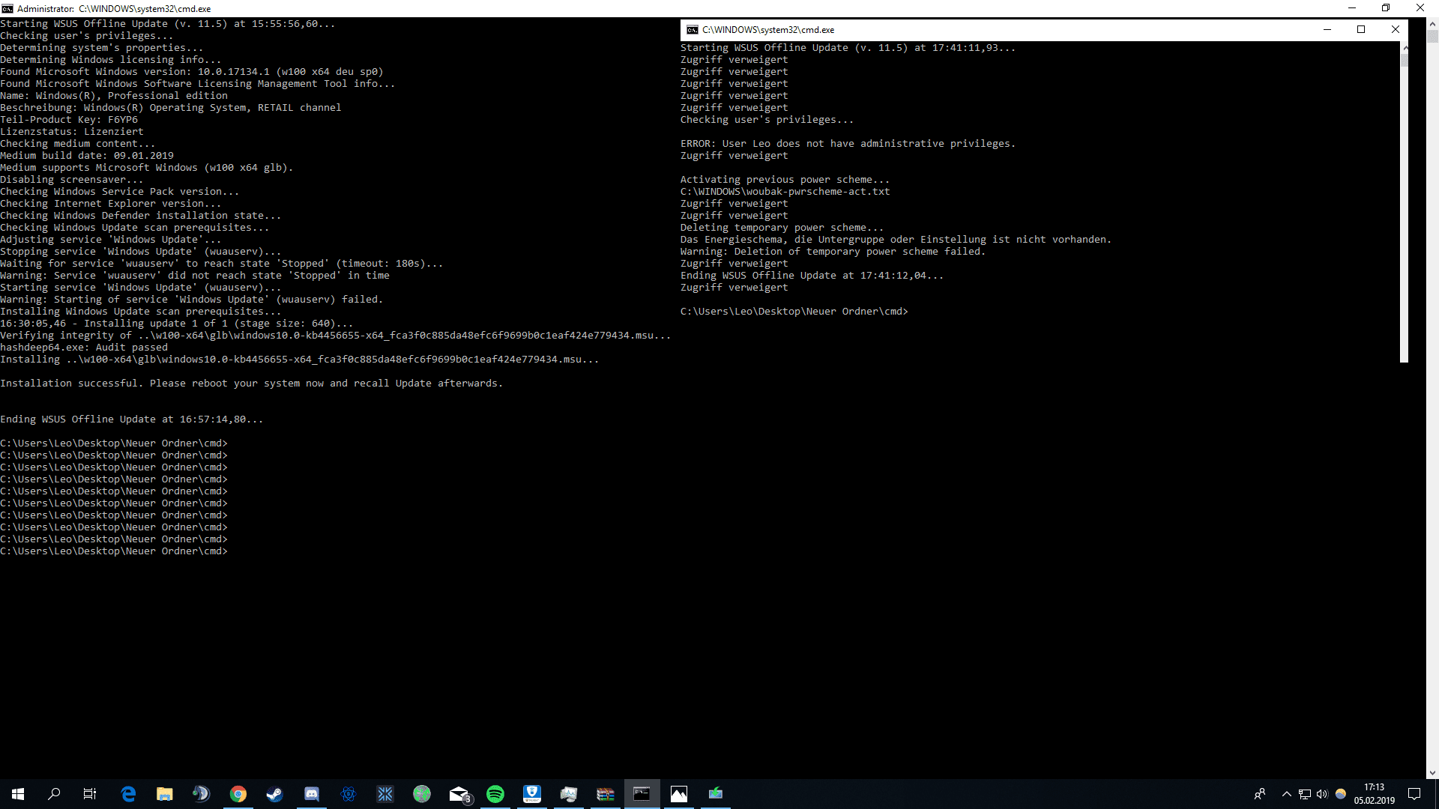1439x809 pixels.
Task: Click the Administrator cmd.exe title bar text
Action: (113, 8)
